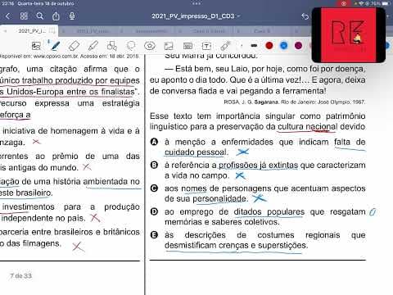393x295 pixels.
Task: Select the zoom window image tool
Action: click(36, 46)
